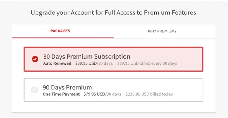Switch to the Packages tab

click(60, 31)
